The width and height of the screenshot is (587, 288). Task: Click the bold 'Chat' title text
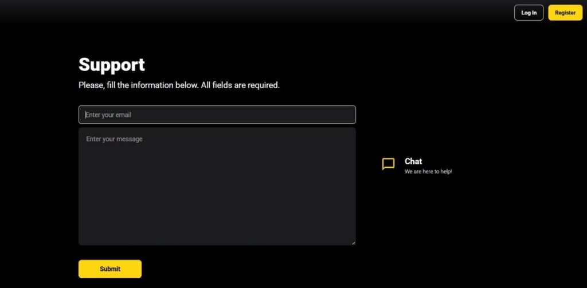click(x=413, y=161)
